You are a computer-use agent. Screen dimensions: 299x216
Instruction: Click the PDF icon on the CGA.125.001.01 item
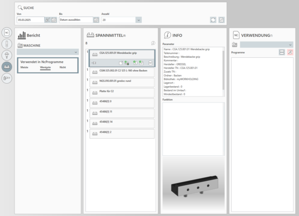150,62
